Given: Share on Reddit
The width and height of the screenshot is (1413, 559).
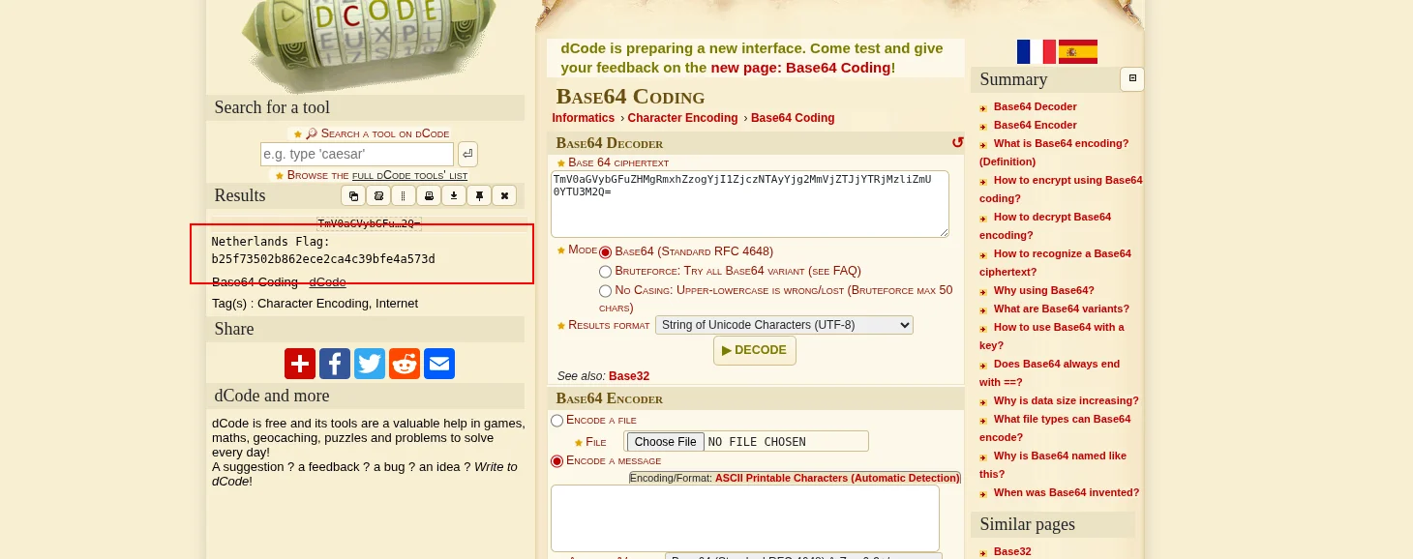Looking at the screenshot, I should [x=405, y=364].
